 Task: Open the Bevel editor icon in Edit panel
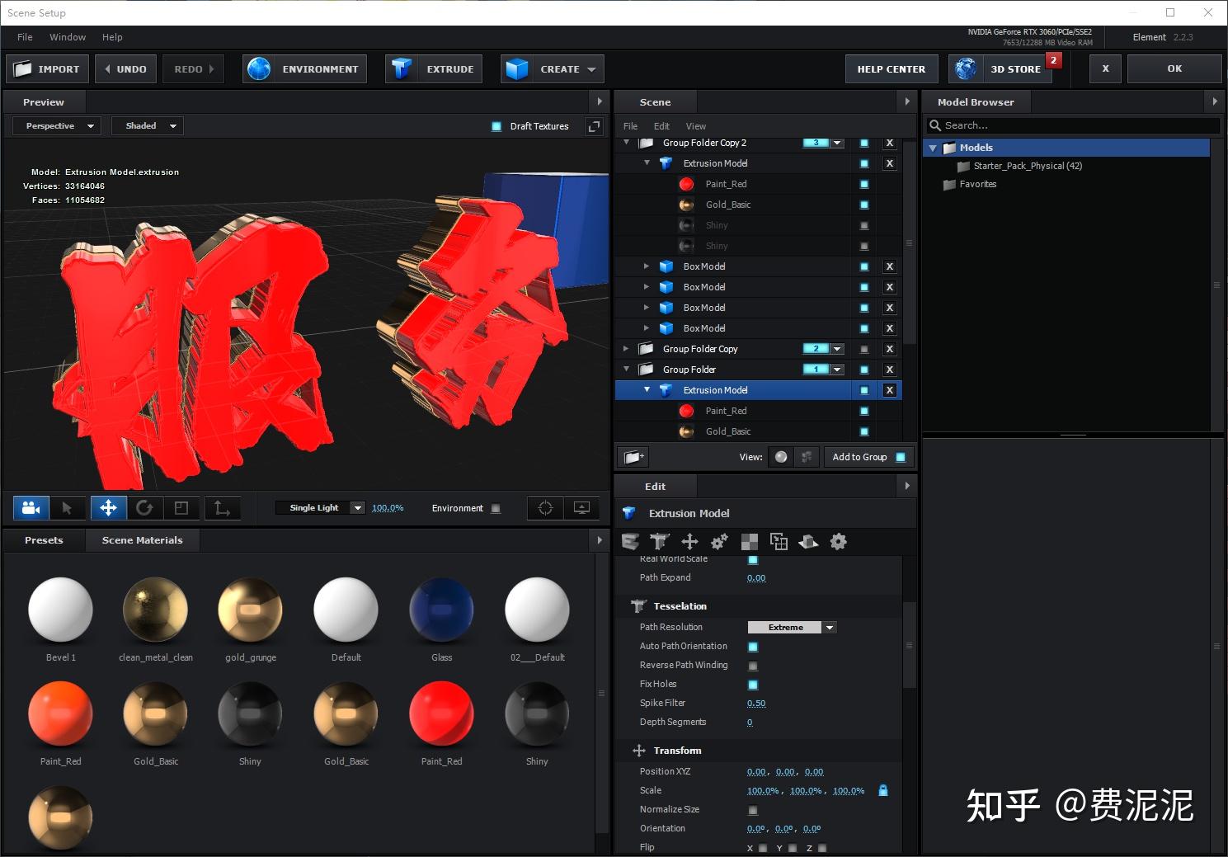630,541
